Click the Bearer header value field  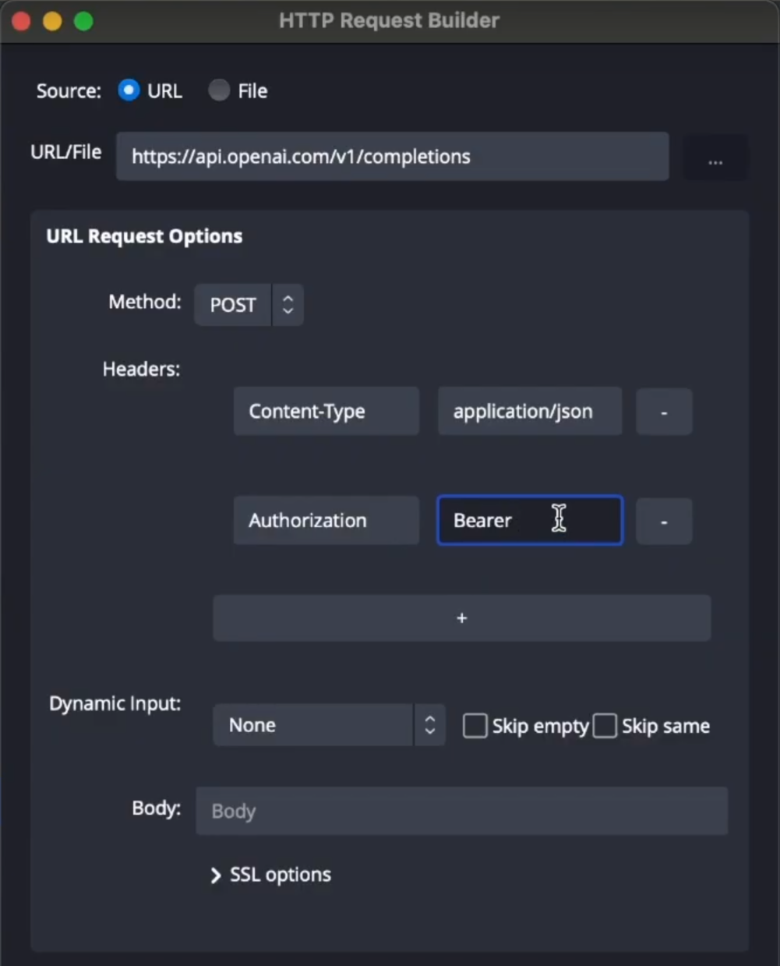point(530,520)
